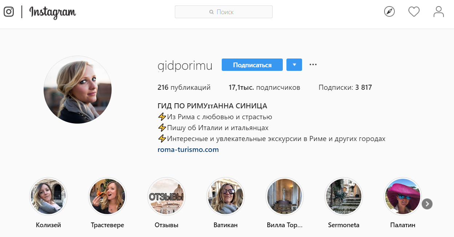Screen dimensions: 454x237
Task: Open the Колизей story highlight
Action: (x=48, y=197)
